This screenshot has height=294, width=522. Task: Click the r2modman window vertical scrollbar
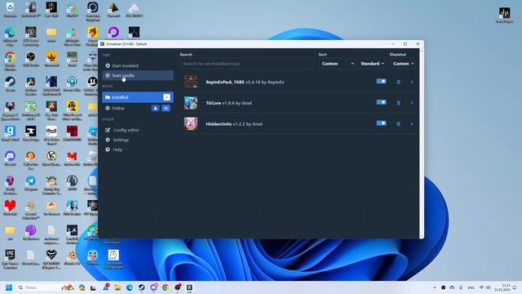click(x=422, y=144)
